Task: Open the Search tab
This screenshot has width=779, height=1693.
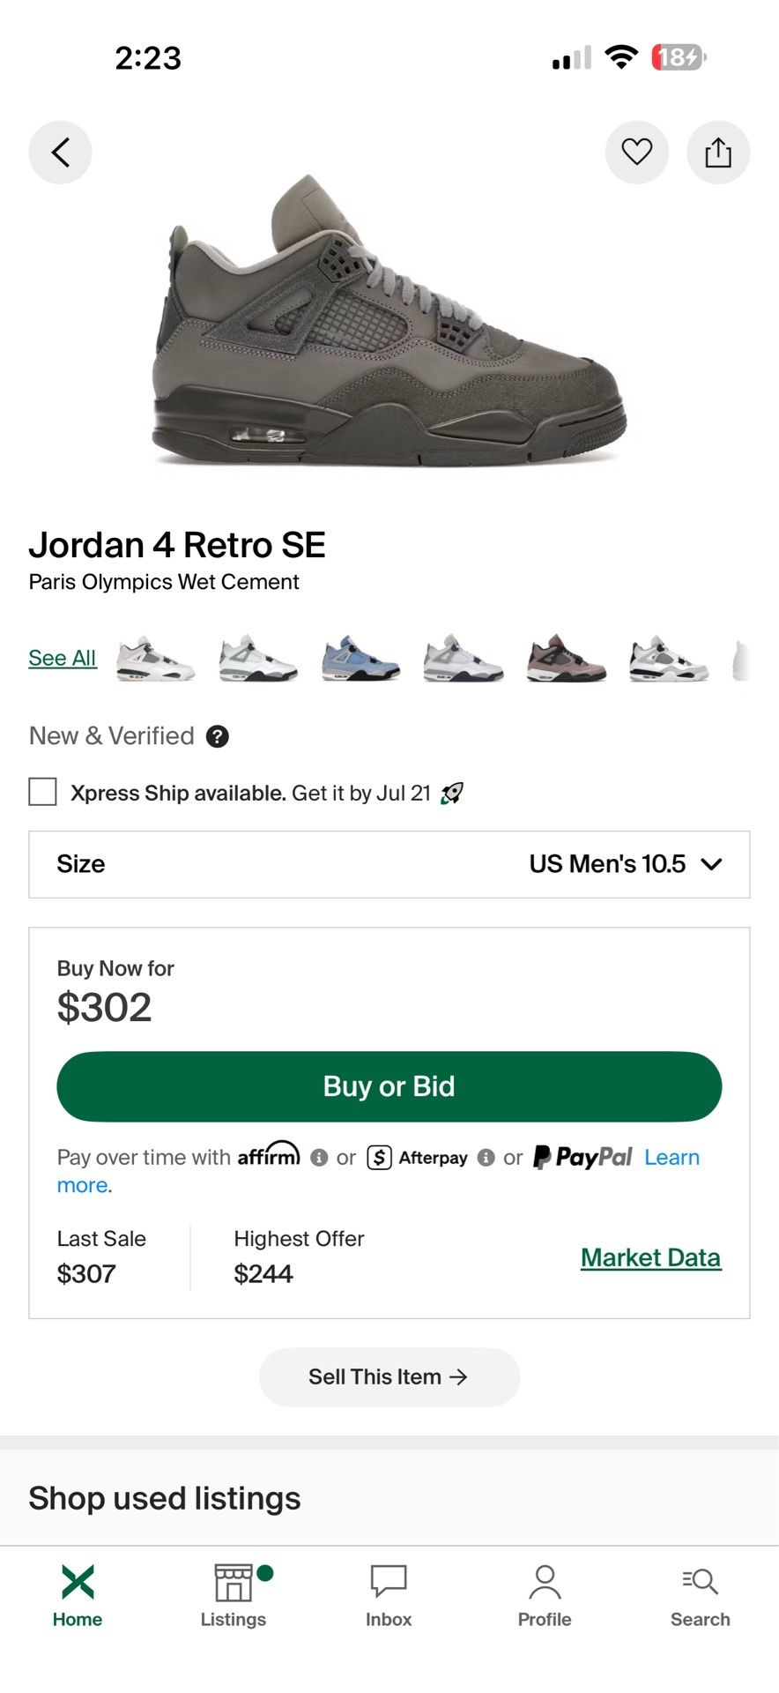Action: point(701,1596)
